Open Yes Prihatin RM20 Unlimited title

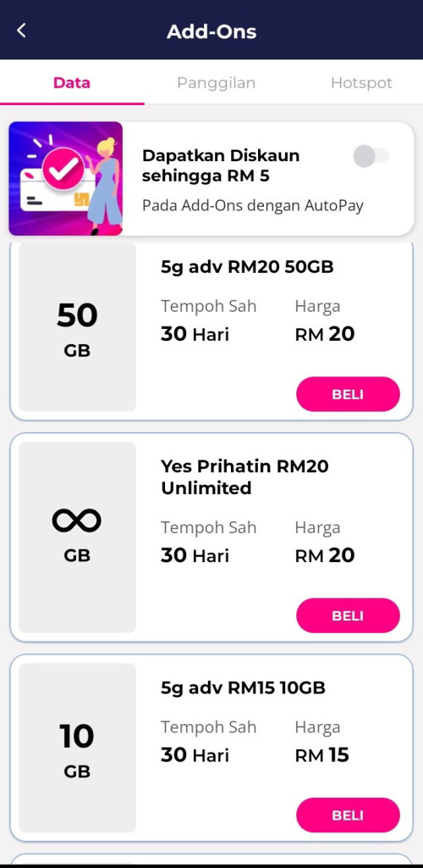click(x=244, y=477)
